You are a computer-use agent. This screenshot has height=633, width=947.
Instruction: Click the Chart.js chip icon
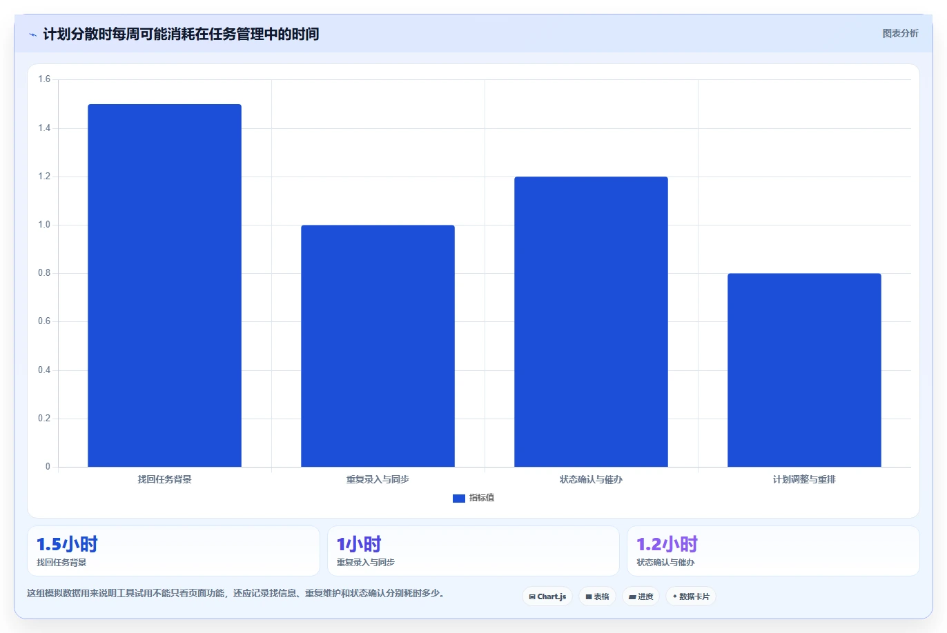532,597
